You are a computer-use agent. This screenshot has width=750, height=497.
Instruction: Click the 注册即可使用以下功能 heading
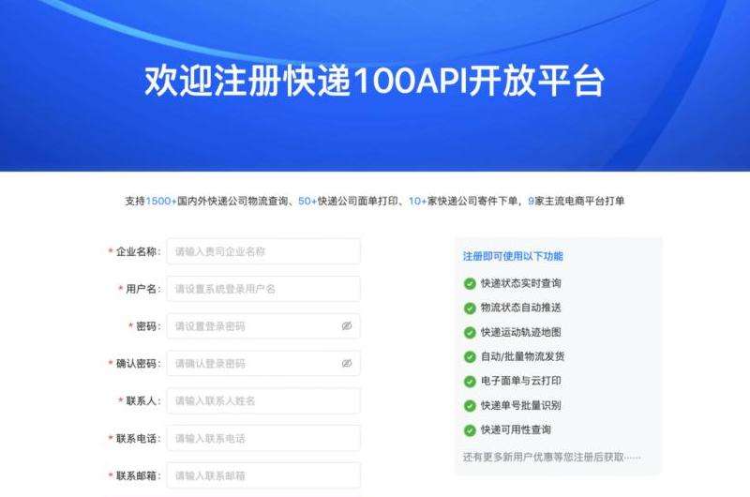coord(513,256)
